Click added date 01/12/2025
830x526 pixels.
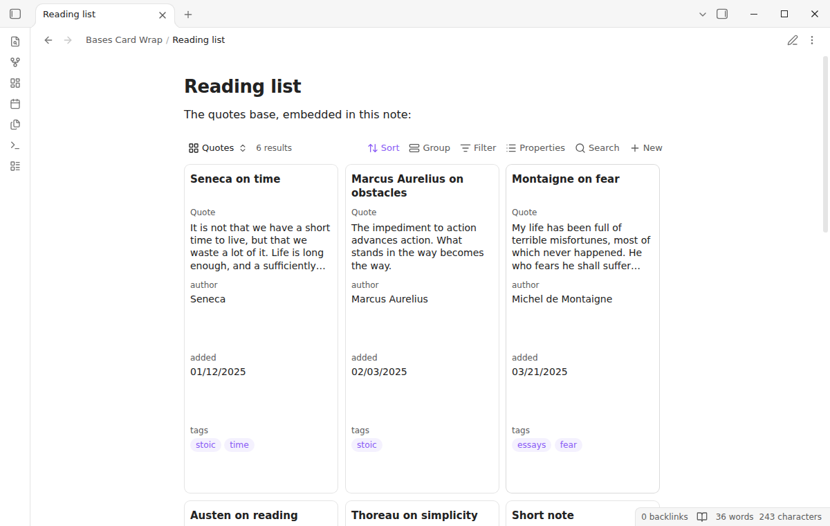[218, 372]
